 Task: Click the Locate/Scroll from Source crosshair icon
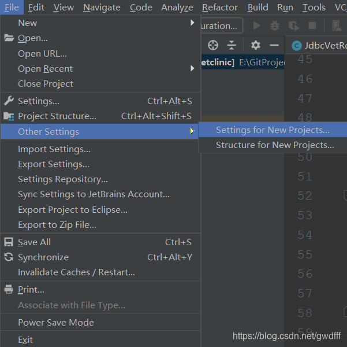[213, 45]
